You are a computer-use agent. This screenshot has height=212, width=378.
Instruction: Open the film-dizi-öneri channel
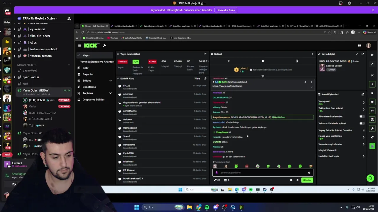click(40, 36)
